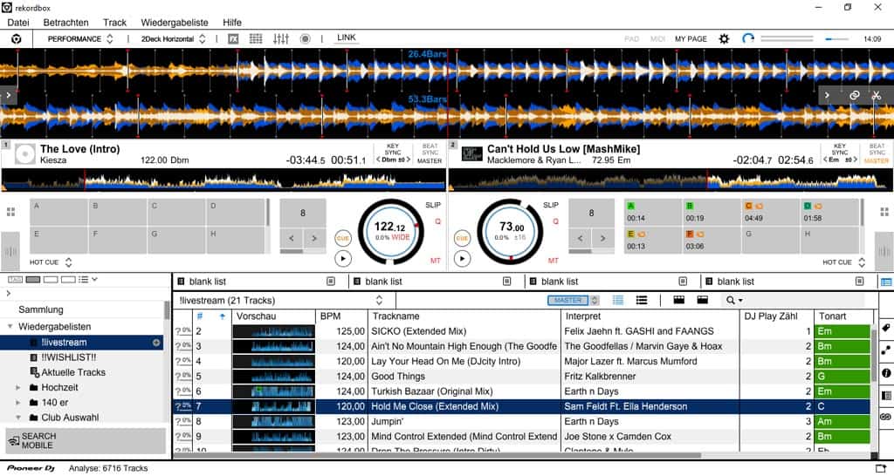The height and width of the screenshot is (476, 894).
Task: Toggle MT master tempo on deck 2
Action: (x=553, y=261)
